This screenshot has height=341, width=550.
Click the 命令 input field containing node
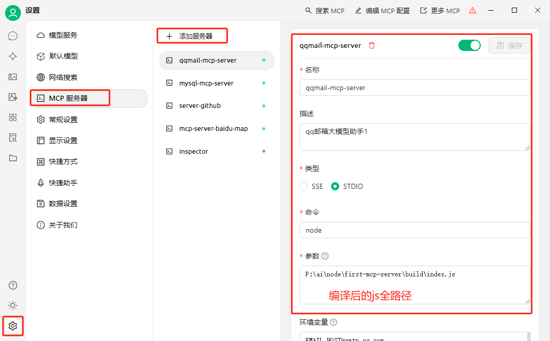(x=415, y=230)
